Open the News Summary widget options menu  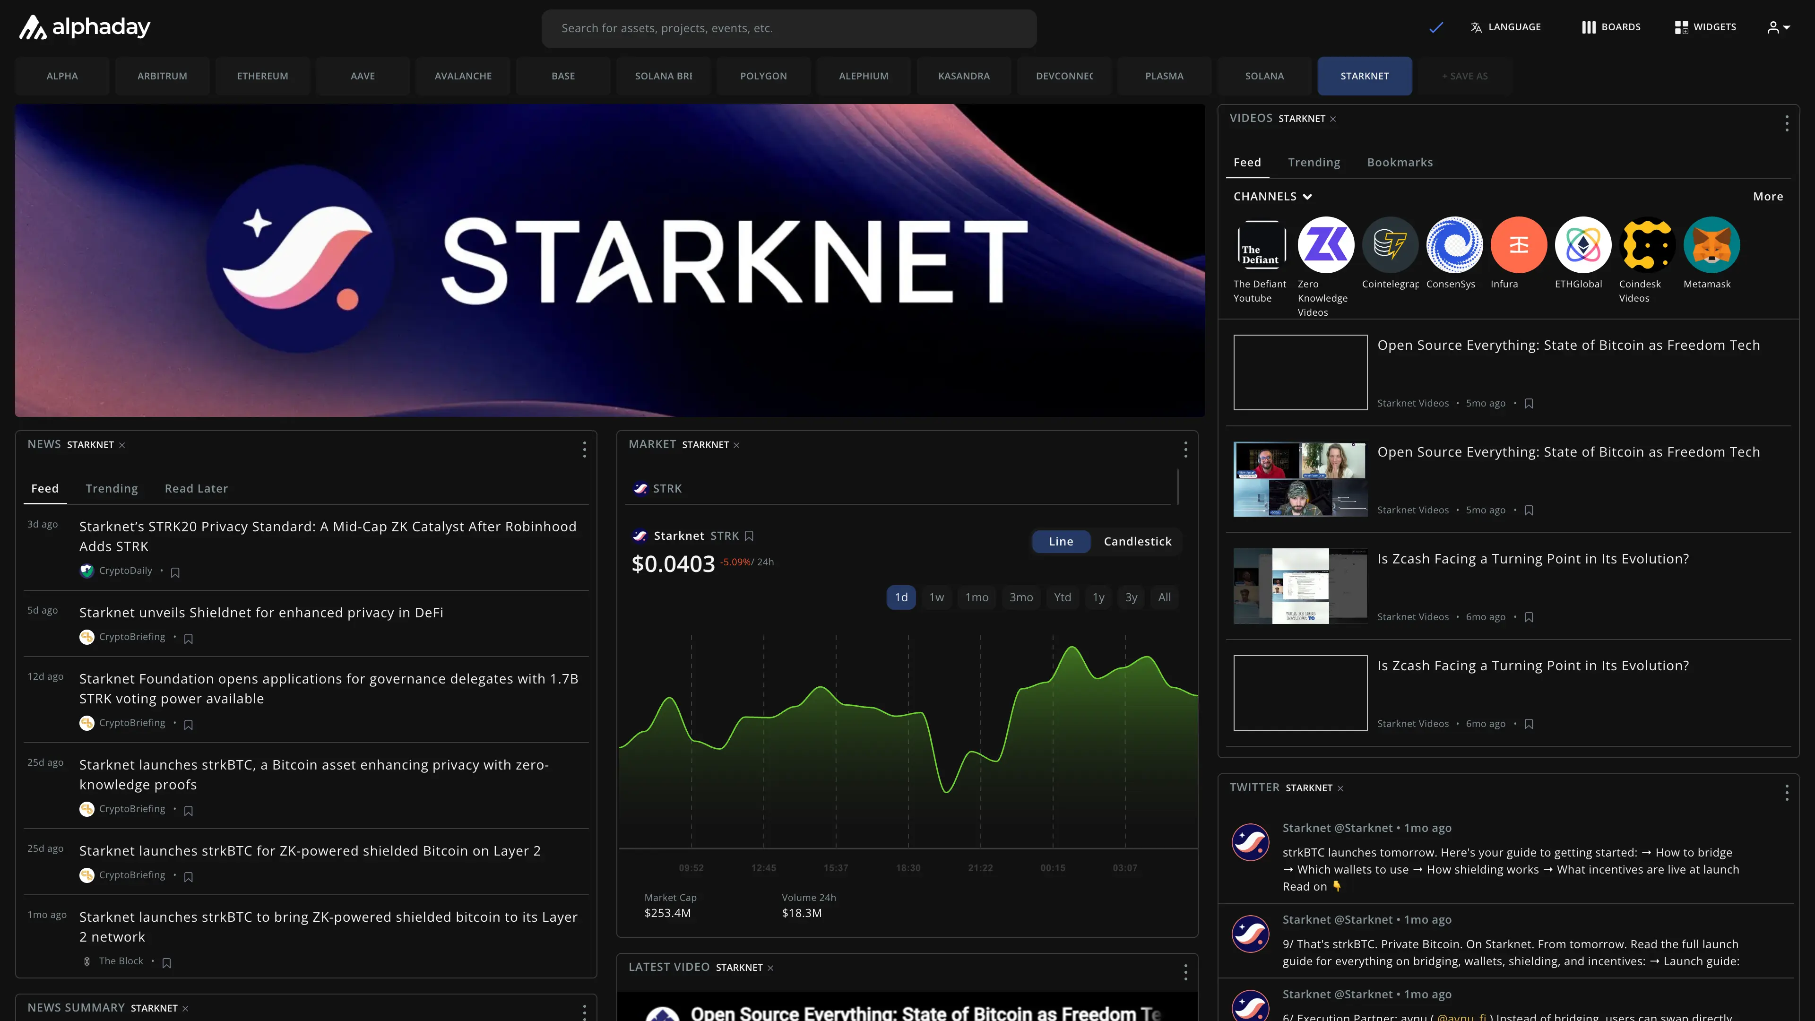[x=584, y=1012]
